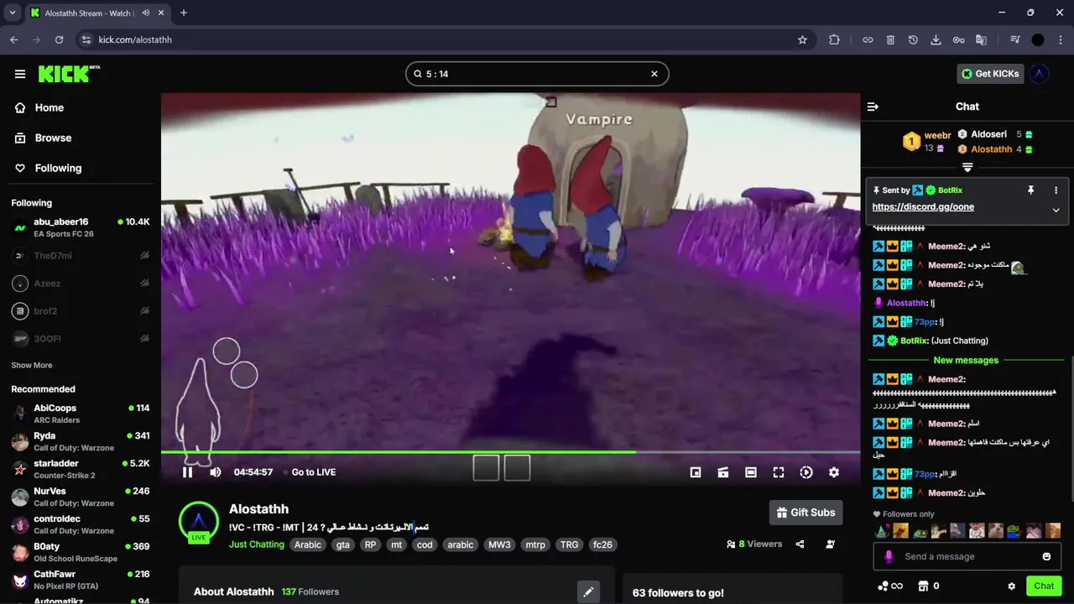
Task: Click the Get KICKs button
Action: click(990, 74)
